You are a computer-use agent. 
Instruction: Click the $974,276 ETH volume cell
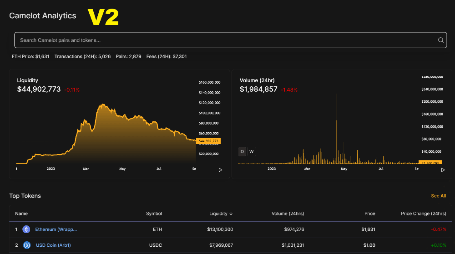coord(294,229)
